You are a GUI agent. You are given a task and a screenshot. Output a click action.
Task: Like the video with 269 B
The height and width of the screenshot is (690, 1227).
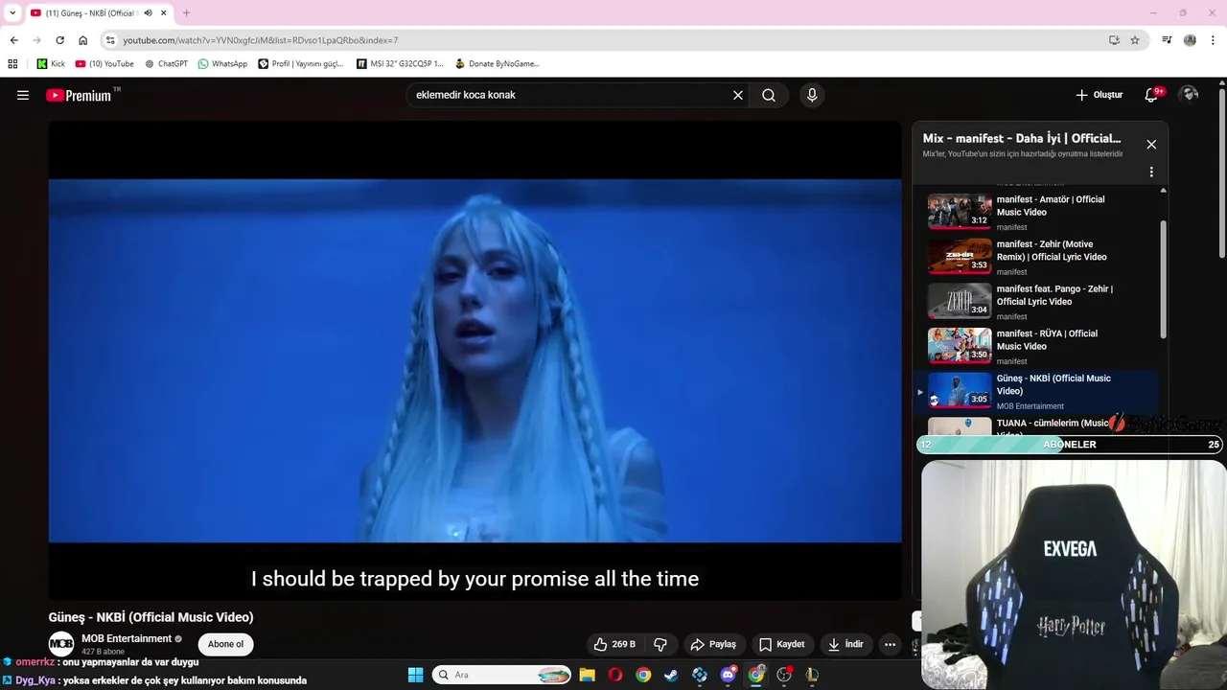613,644
